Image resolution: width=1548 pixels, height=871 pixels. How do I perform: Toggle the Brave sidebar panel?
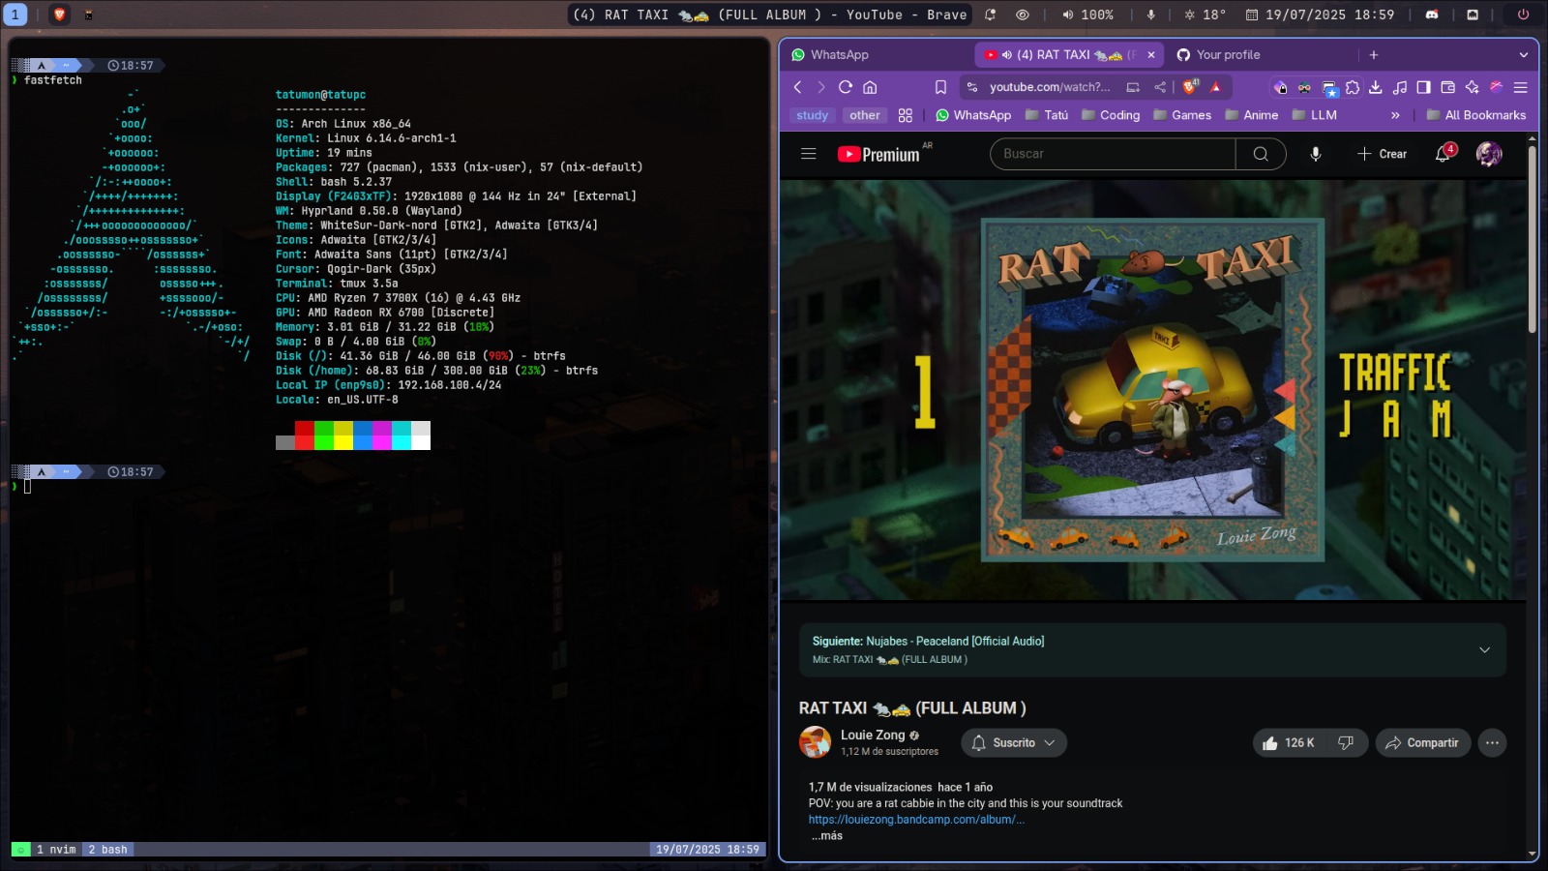pyautogui.click(x=1423, y=87)
